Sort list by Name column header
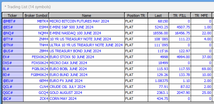 click(87, 16)
